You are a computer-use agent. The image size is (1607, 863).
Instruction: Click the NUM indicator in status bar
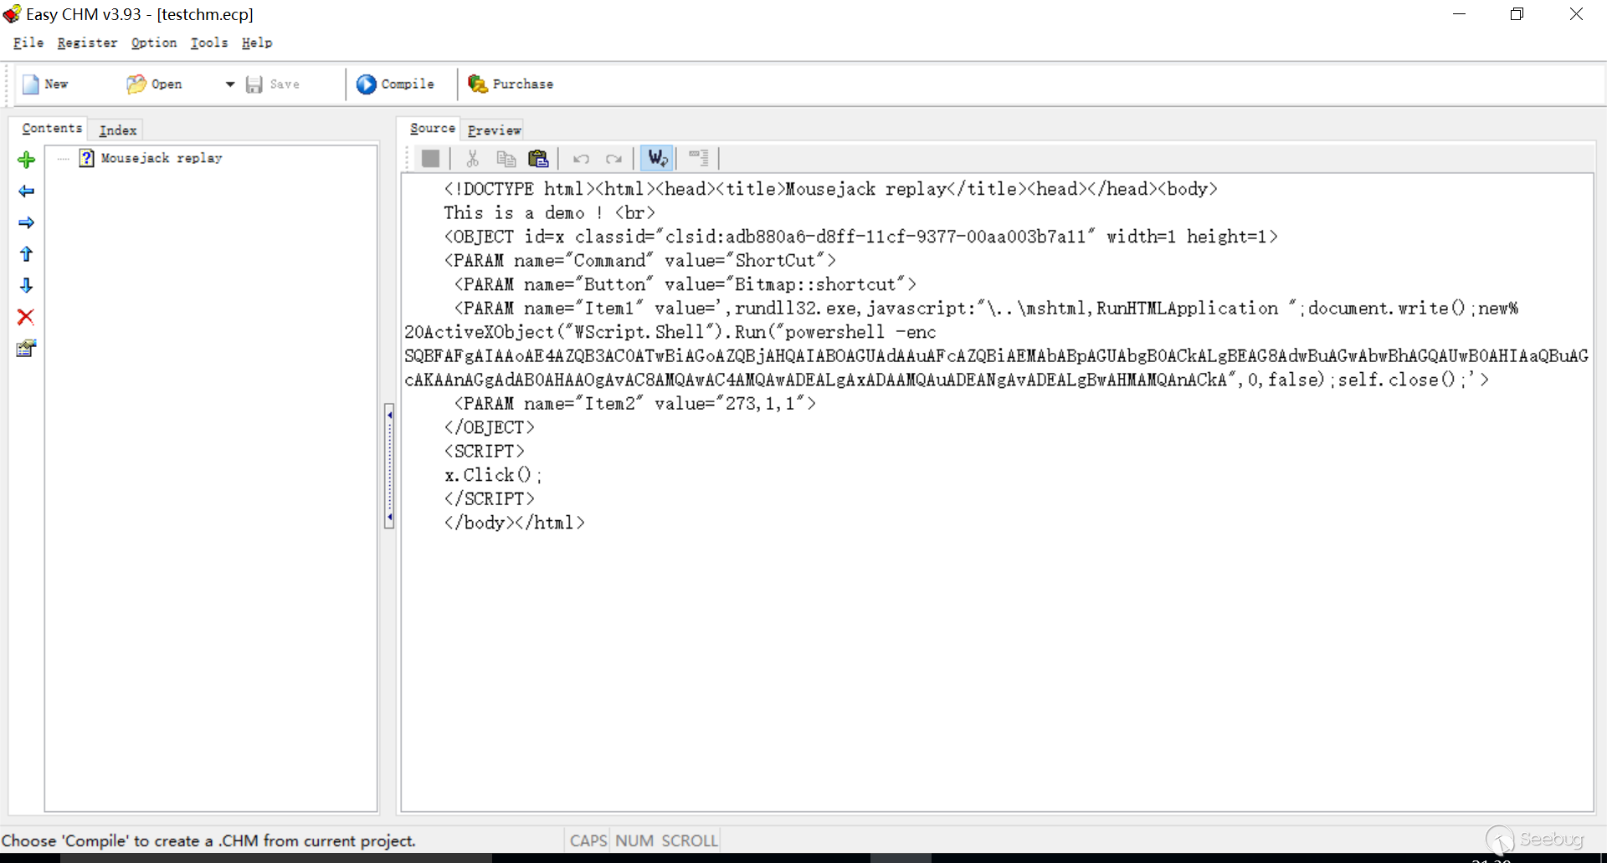[x=634, y=840]
